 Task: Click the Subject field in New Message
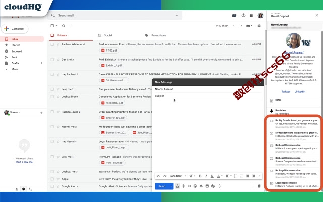tap(208, 96)
